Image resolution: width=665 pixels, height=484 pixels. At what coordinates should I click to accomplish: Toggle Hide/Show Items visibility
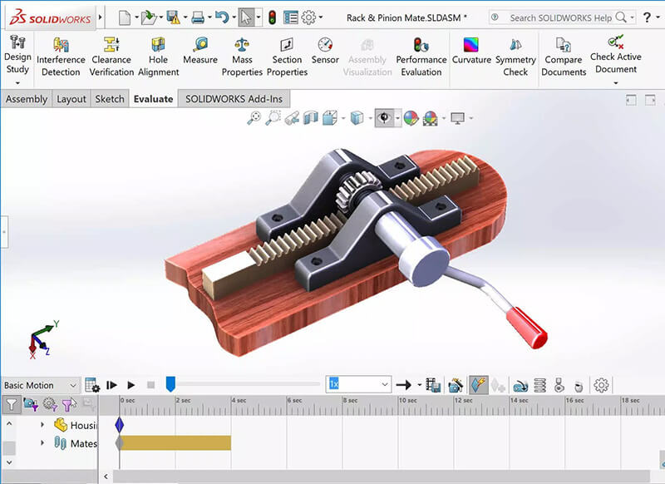coord(384,117)
